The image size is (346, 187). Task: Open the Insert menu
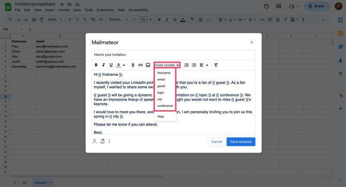(50, 10)
